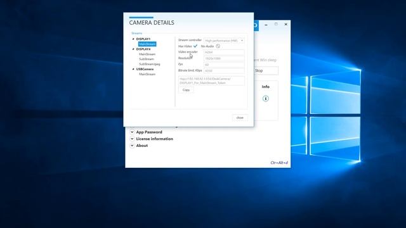The height and width of the screenshot is (228, 406).
Task: Maximize the main application window
Action: [x=276, y=24]
